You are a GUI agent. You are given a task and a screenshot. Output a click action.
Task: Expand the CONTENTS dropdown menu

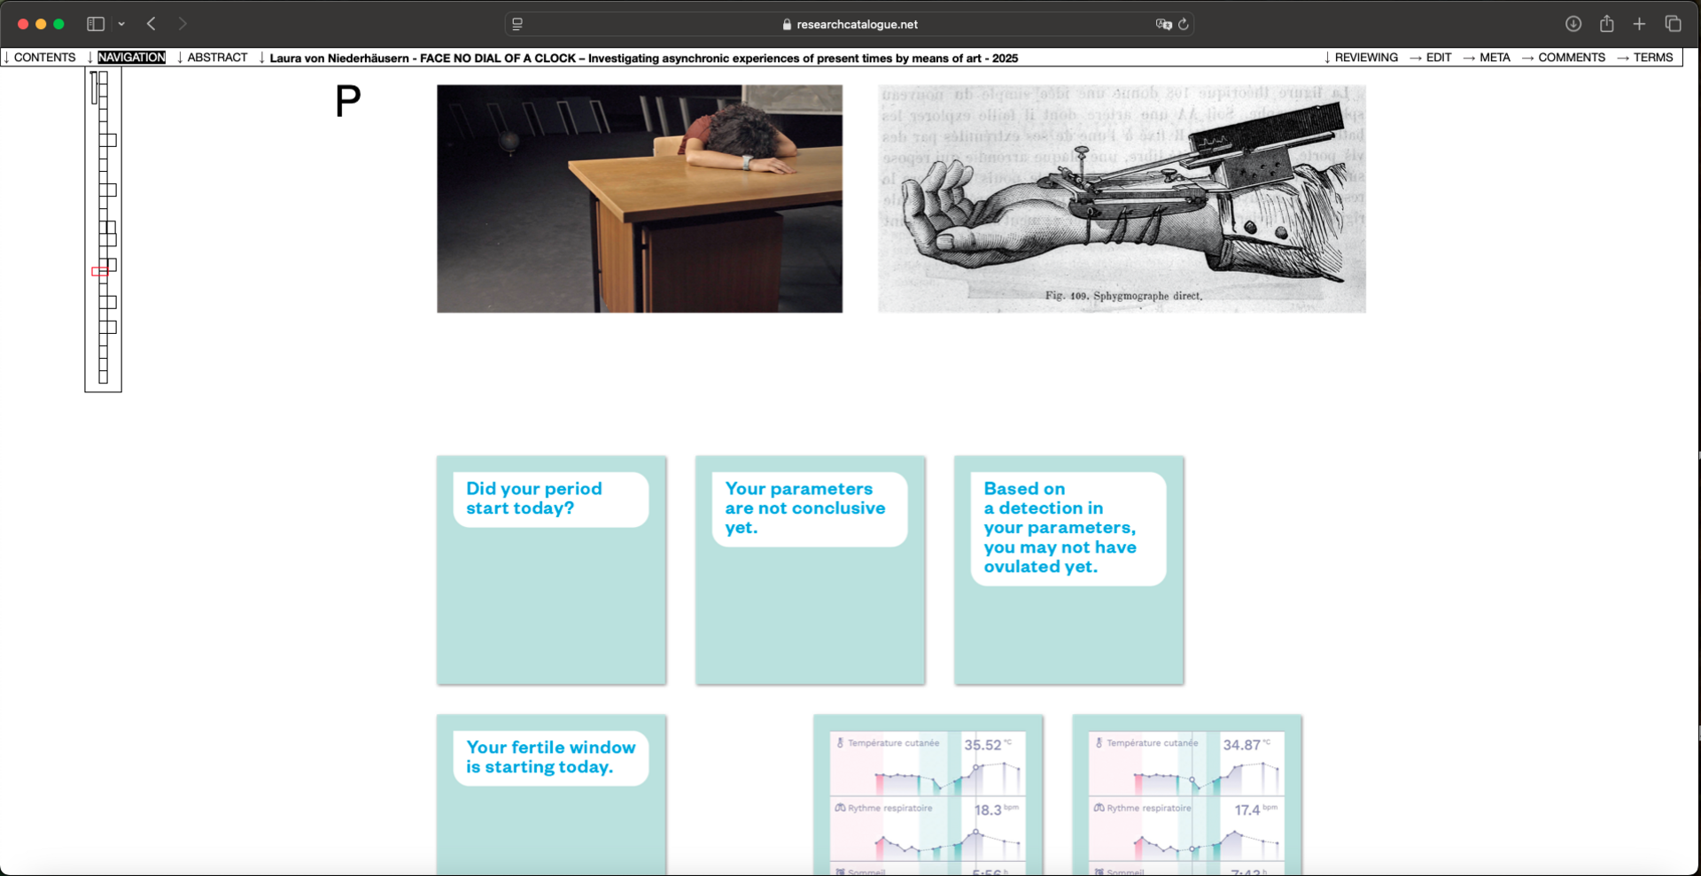coord(40,58)
